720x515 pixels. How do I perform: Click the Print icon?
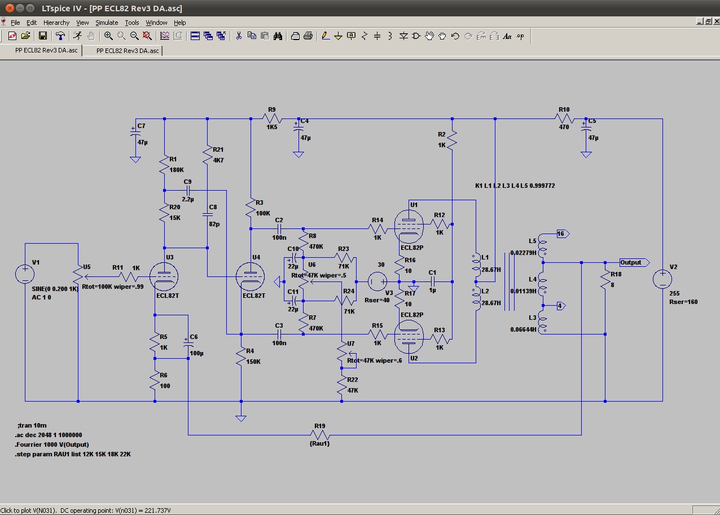pos(308,36)
